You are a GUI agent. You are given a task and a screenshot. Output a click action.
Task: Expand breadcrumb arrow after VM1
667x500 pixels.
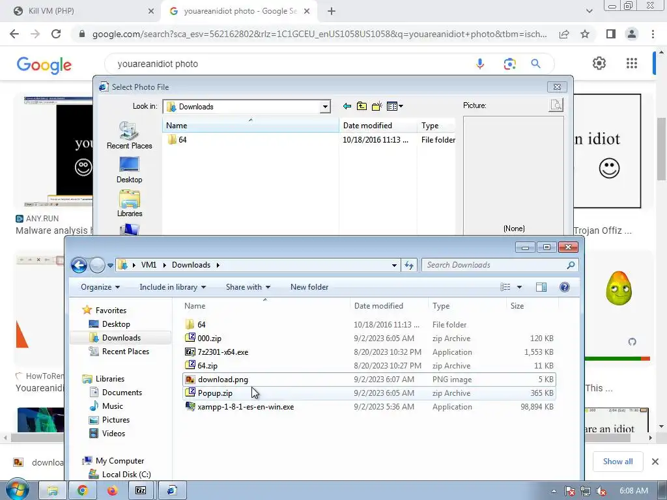(x=165, y=266)
